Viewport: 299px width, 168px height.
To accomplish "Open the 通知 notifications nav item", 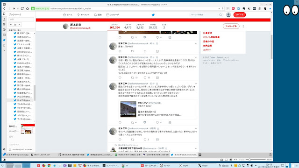I will pos(98,15).
